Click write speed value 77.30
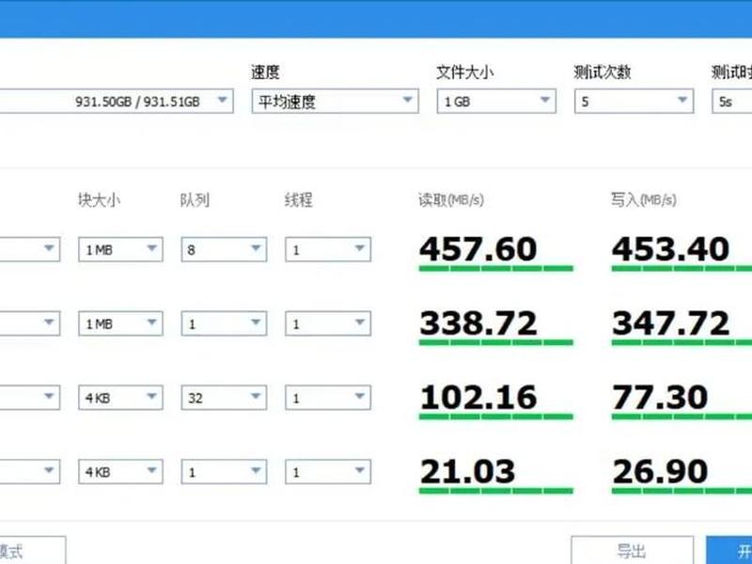The width and height of the screenshot is (752, 564). (660, 397)
